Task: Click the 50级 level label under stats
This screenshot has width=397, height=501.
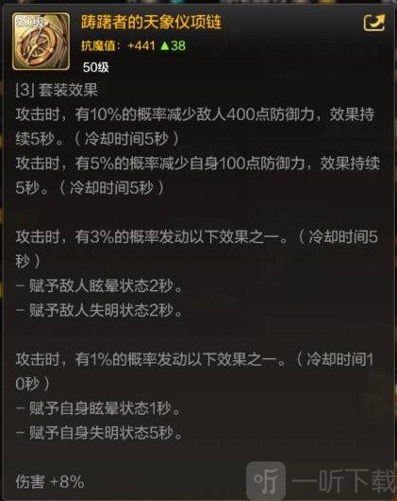Action: pos(95,67)
